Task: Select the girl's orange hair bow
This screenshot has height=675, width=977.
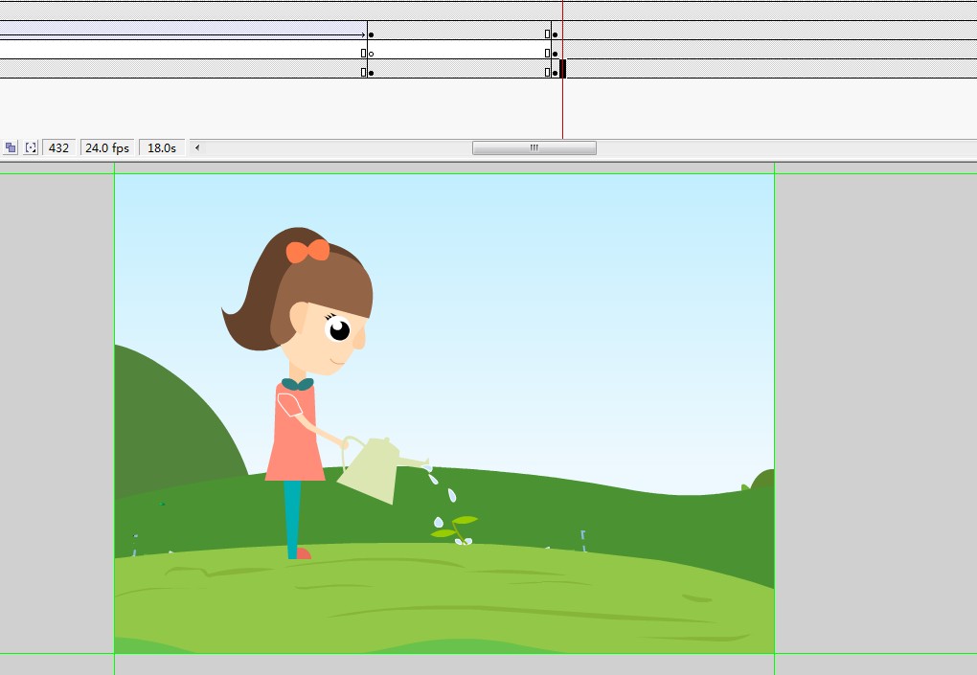Action: coord(307,251)
